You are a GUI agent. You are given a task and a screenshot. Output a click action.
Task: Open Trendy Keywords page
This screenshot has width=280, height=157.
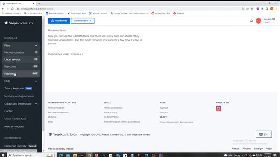14,88
